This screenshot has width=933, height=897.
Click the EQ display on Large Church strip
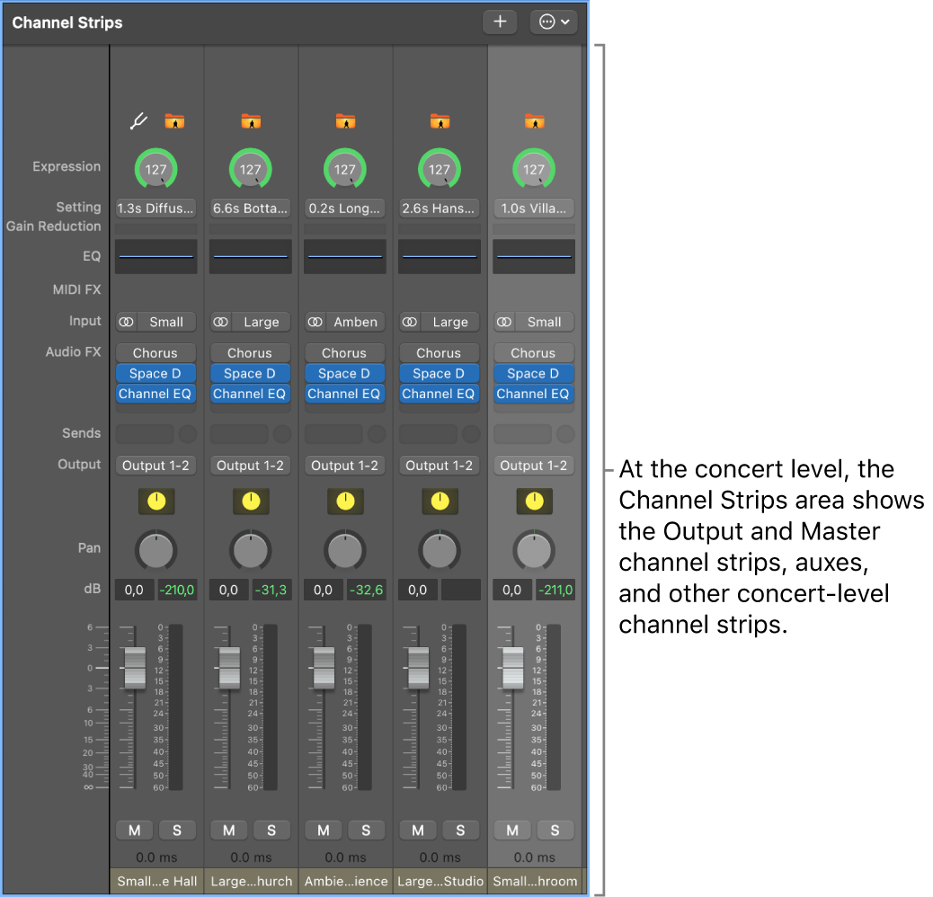(x=251, y=256)
